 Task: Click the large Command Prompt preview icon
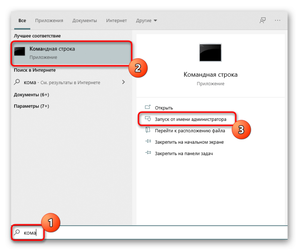pyautogui.click(x=210, y=53)
